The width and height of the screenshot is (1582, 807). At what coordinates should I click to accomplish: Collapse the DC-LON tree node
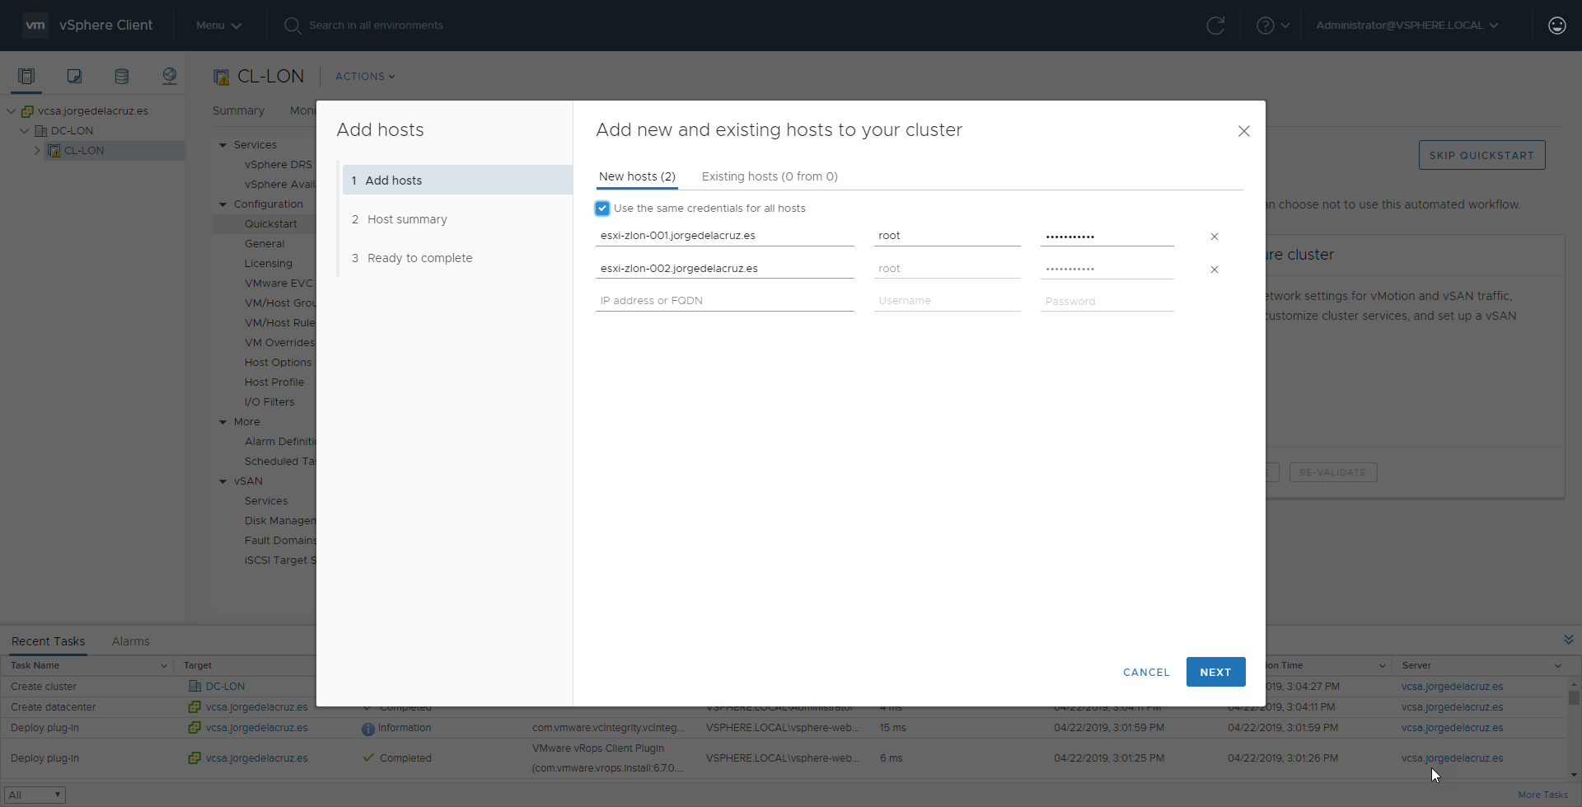tap(24, 131)
